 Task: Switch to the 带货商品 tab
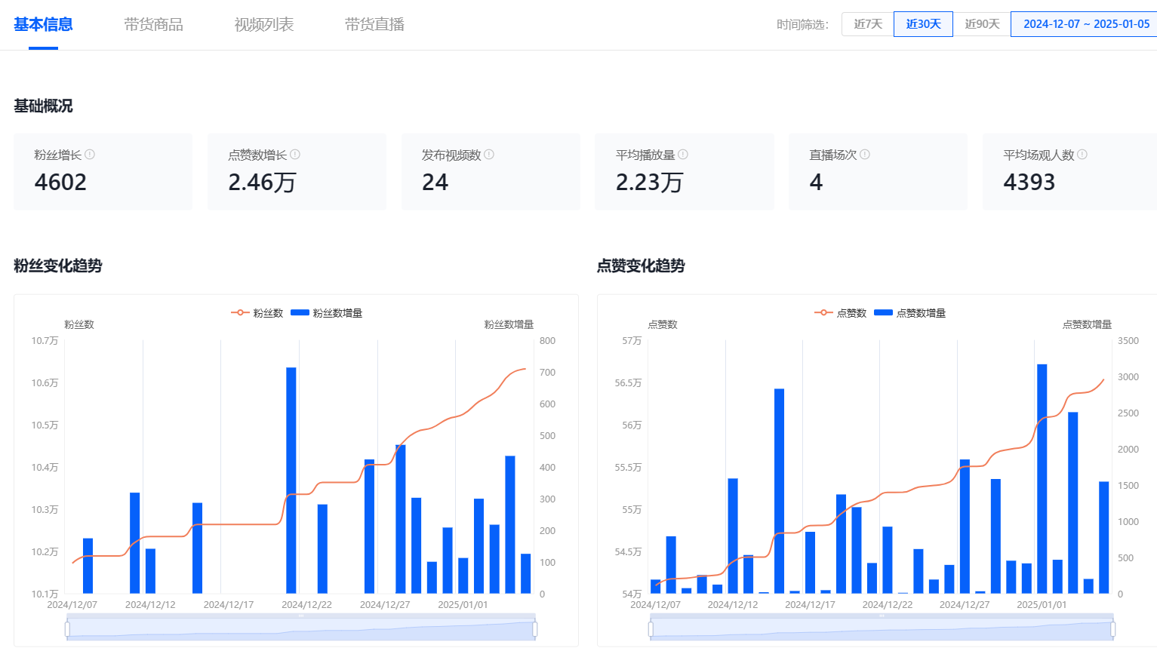coord(154,25)
